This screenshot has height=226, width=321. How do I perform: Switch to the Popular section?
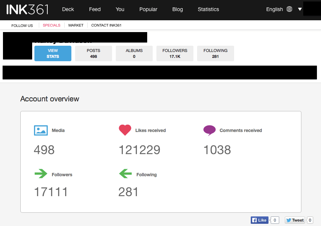pos(148,10)
